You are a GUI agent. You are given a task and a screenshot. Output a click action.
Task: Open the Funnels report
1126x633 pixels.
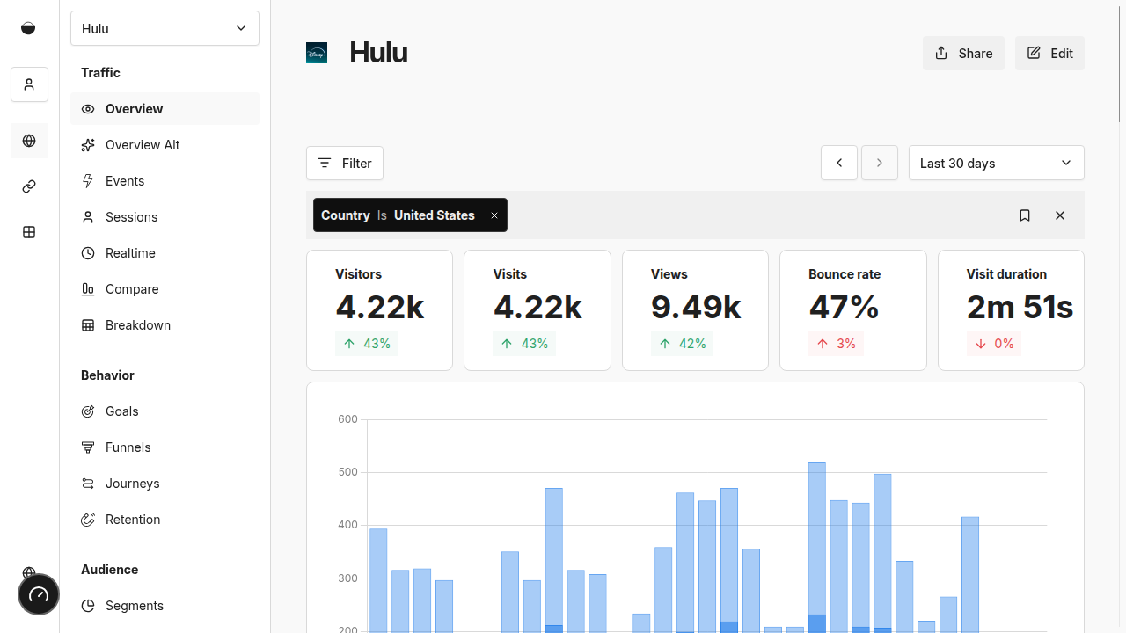click(165, 447)
